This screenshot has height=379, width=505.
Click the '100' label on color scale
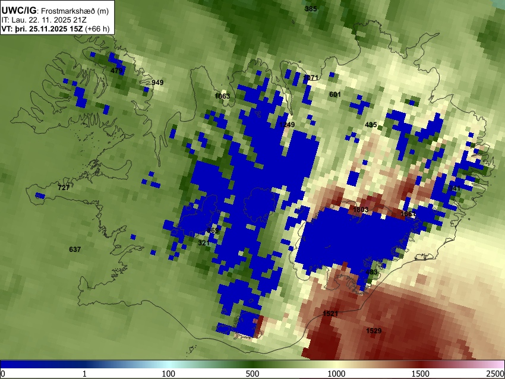pyautogui.click(x=169, y=374)
